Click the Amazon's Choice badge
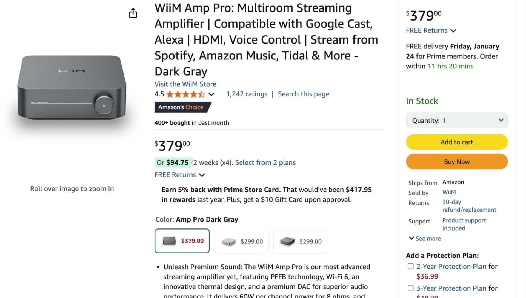Viewport: 526px width, 298px height. (x=182, y=107)
